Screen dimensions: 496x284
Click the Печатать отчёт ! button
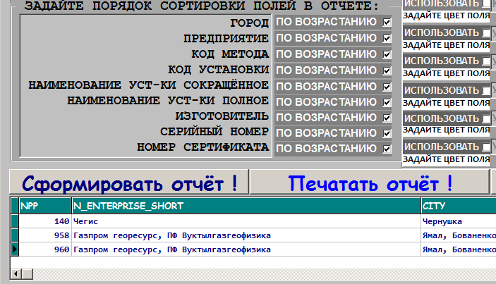(370, 182)
